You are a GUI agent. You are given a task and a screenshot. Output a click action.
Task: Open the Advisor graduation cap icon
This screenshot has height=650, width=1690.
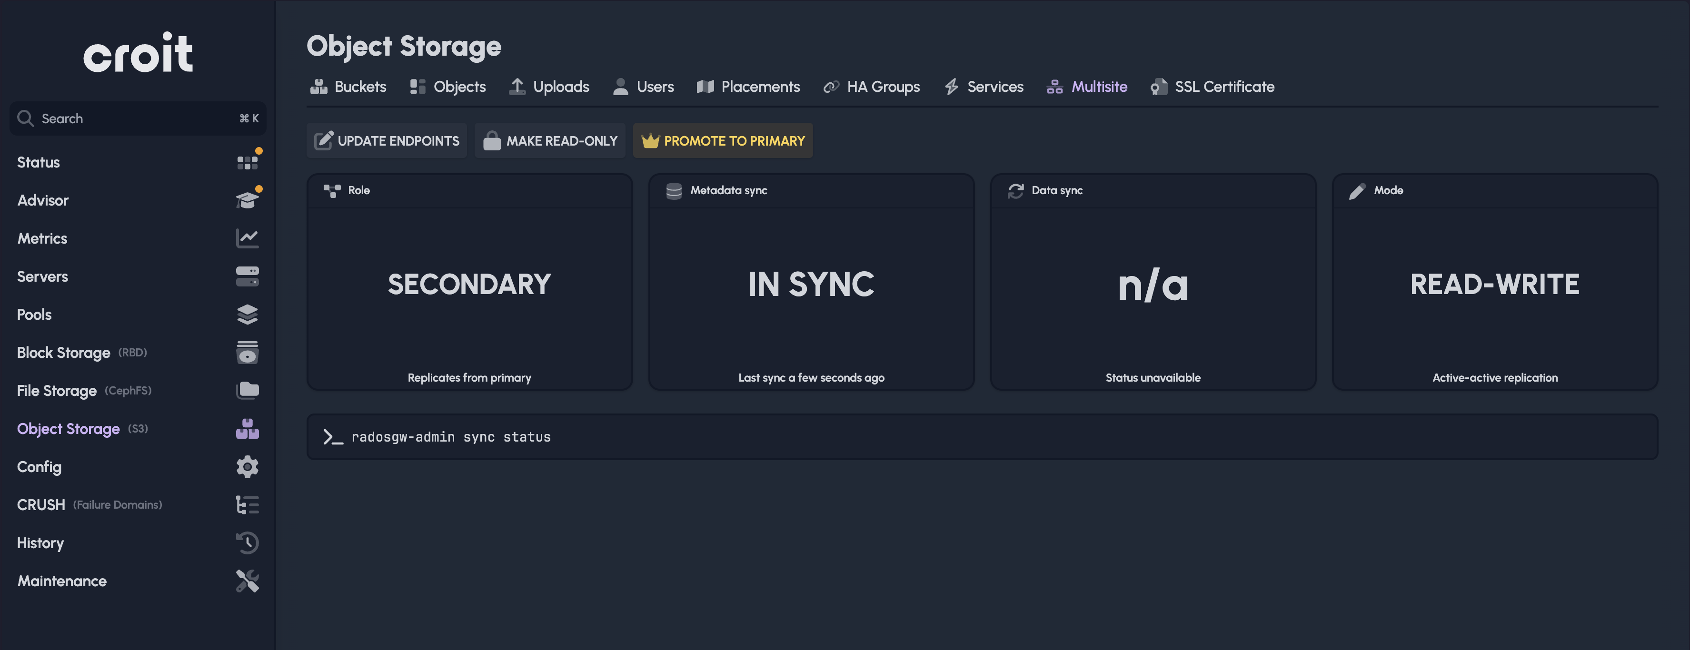click(x=248, y=200)
